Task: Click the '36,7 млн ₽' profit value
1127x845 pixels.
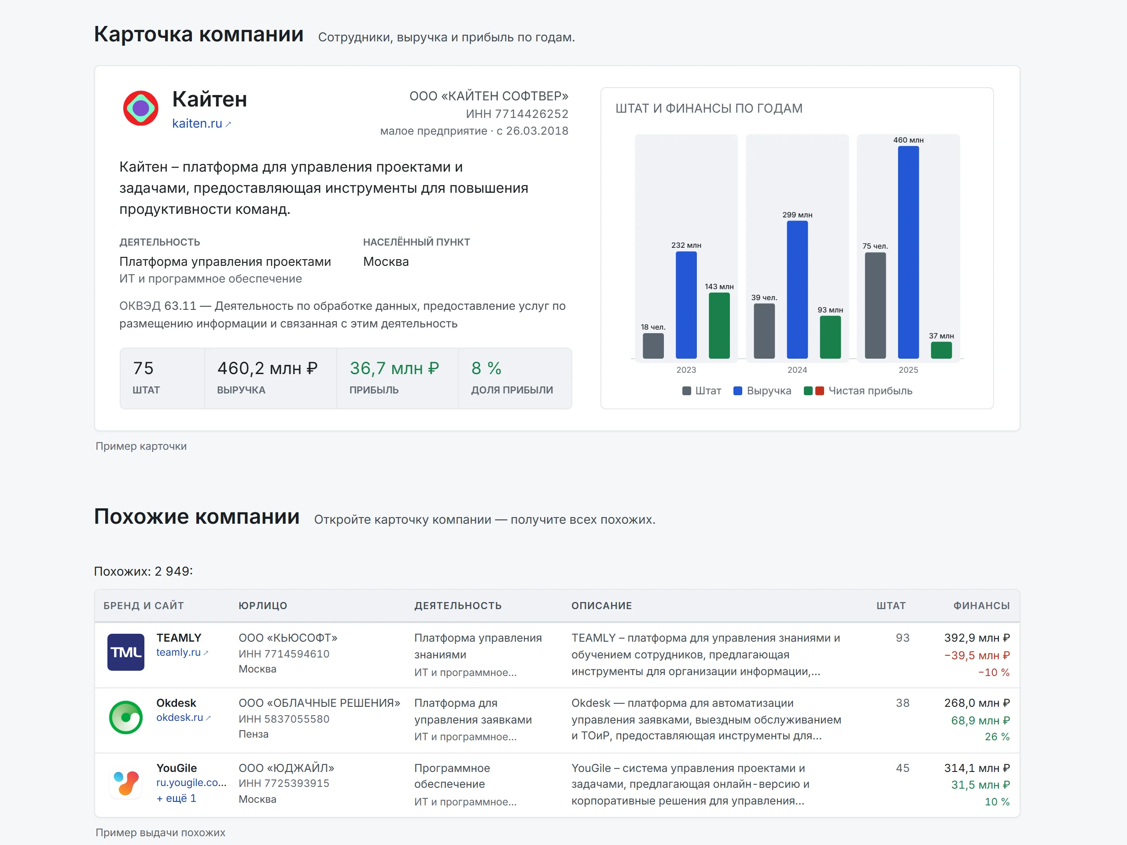Action: (394, 368)
